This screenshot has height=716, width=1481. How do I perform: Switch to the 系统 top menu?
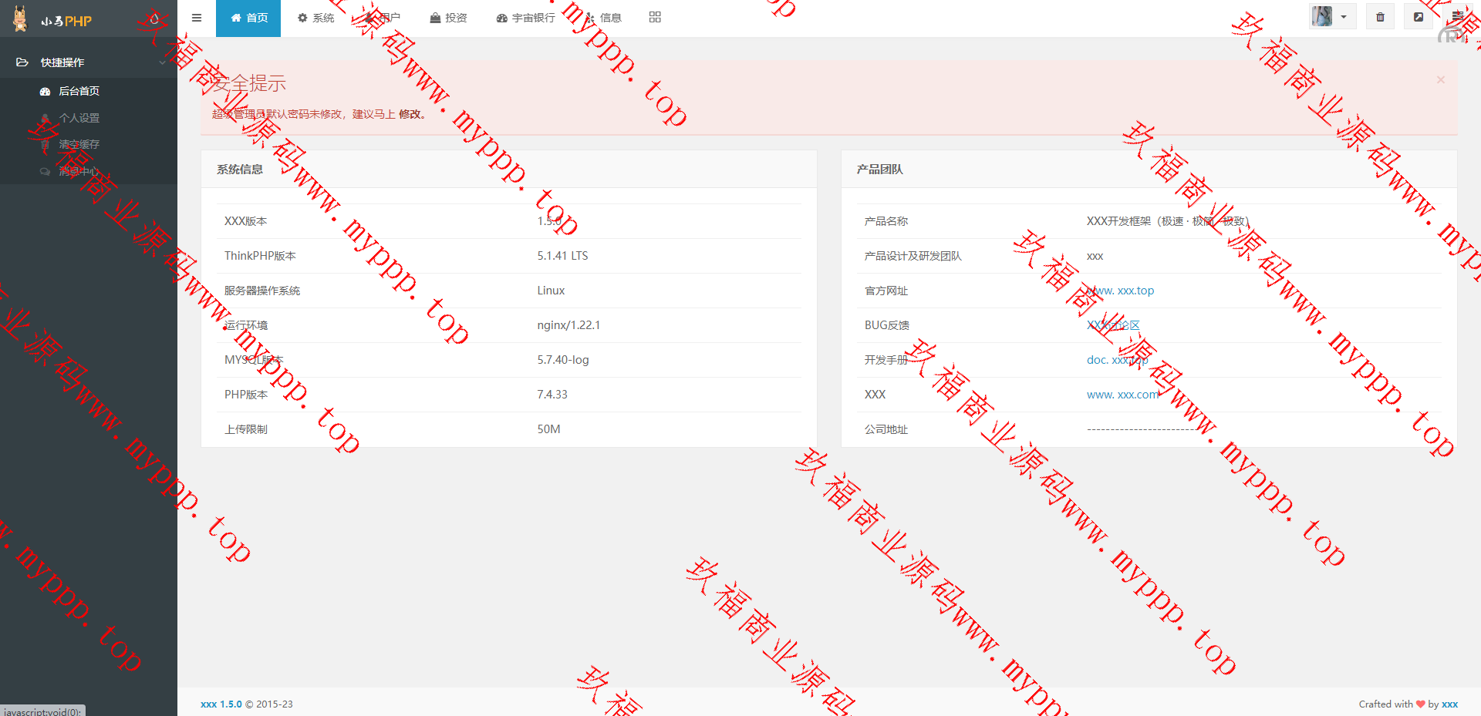click(316, 18)
